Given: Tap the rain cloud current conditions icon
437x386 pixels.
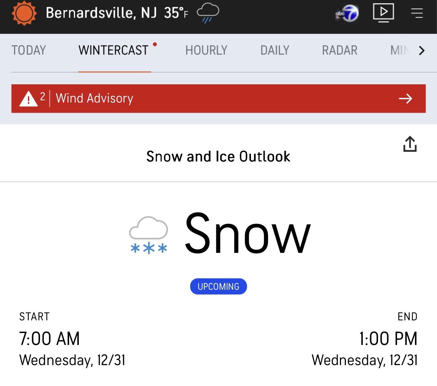Looking at the screenshot, I should 208,13.
